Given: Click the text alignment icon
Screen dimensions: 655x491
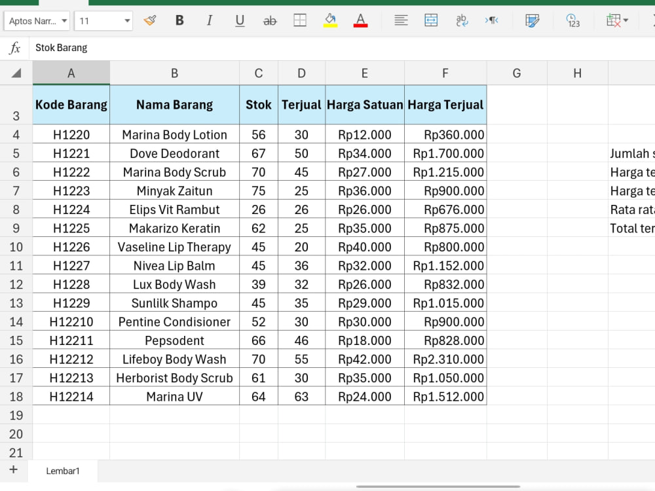Looking at the screenshot, I should click(x=401, y=20).
